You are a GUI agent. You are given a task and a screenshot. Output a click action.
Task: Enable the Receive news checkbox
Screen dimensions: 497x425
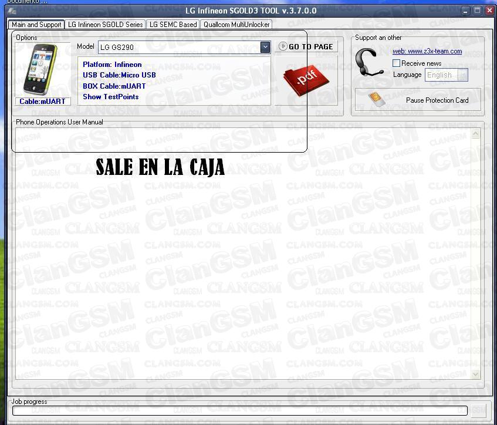pos(396,63)
